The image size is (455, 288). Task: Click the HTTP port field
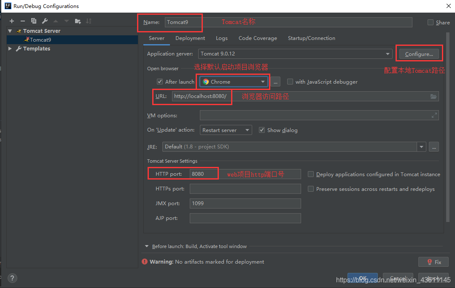click(x=245, y=174)
